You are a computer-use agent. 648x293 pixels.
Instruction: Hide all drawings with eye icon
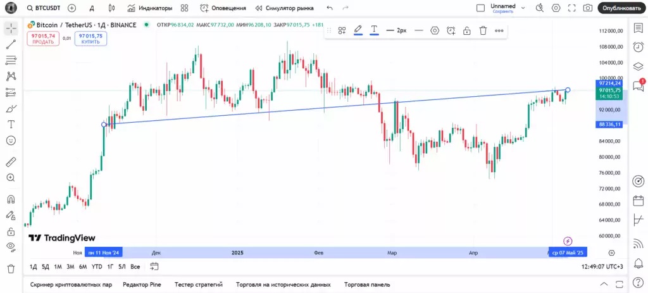(11, 247)
